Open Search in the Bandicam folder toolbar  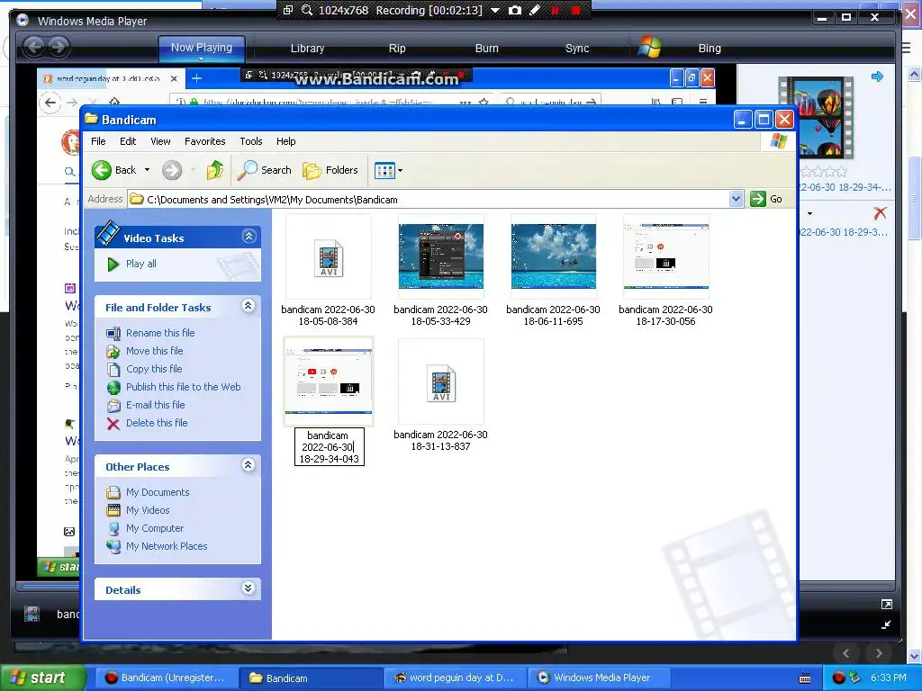click(264, 170)
